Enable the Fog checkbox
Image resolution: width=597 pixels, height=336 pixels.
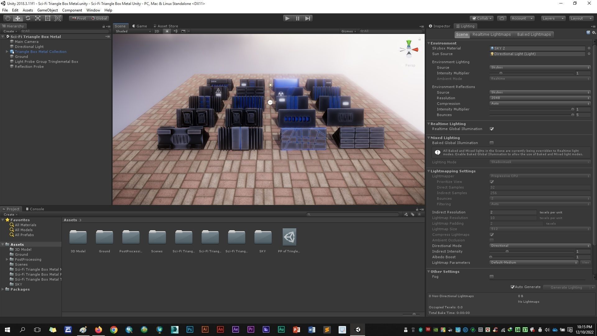tap(492, 277)
